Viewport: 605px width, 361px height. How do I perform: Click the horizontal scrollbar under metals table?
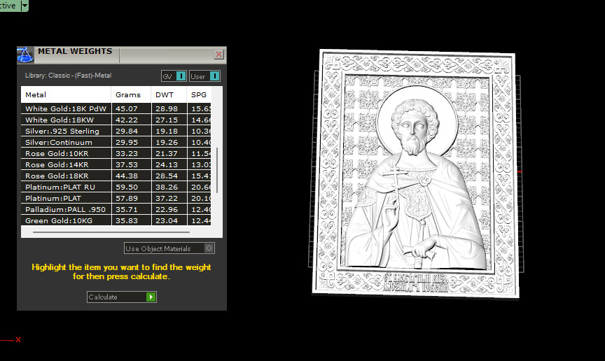pos(111,232)
